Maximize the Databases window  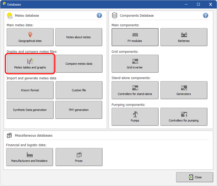point(198,4)
